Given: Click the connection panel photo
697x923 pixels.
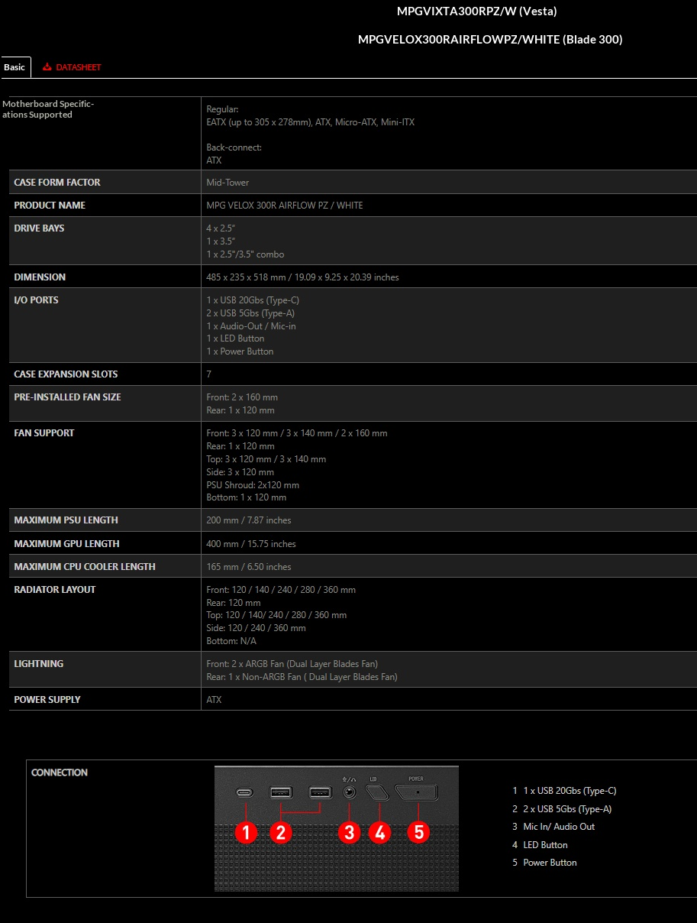Looking at the screenshot, I should 337,828.
